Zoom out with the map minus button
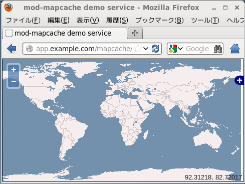245x184 pixels. [x=14, y=81]
